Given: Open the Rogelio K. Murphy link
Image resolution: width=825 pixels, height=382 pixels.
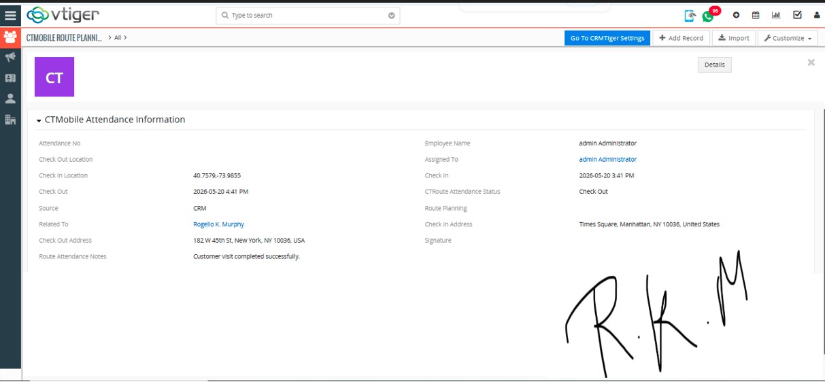Looking at the screenshot, I should point(218,224).
